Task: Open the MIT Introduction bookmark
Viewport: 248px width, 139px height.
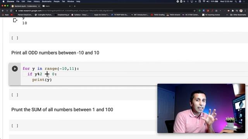Action: pyautogui.click(x=139, y=15)
